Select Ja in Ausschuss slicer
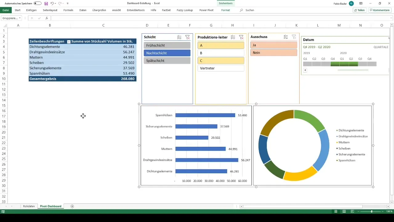 pyautogui.click(x=274, y=45)
